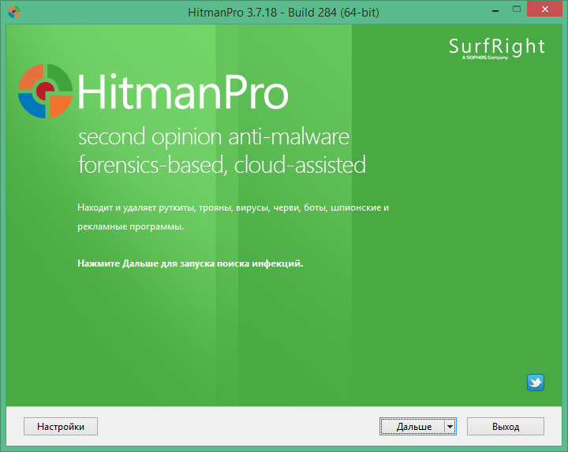The image size is (568, 452).
Task: Click the large HitmanPro heading text
Action: [183, 92]
